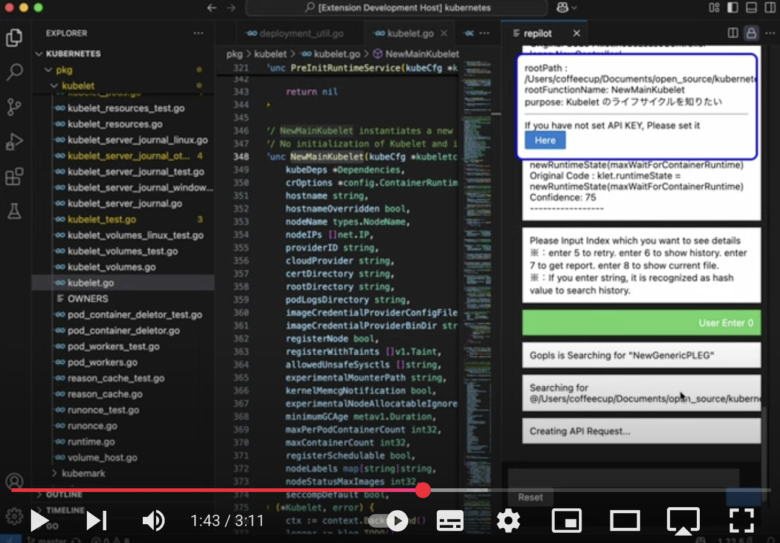Open pod_workers.go file
The height and width of the screenshot is (543, 780).
(123, 362)
